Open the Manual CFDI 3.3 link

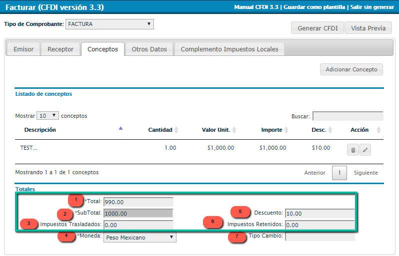coord(256,7)
